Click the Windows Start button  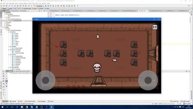2,107
